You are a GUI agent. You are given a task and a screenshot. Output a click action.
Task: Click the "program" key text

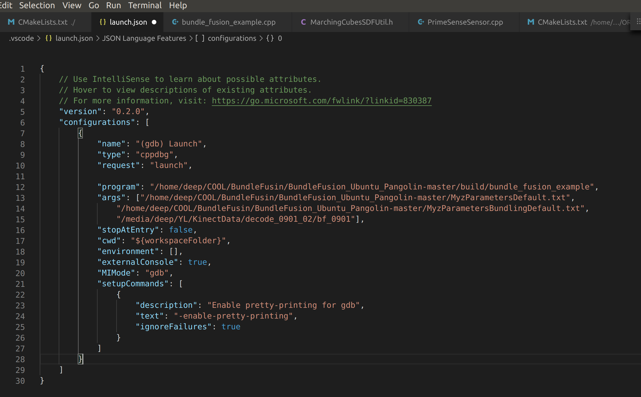(x=119, y=187)
